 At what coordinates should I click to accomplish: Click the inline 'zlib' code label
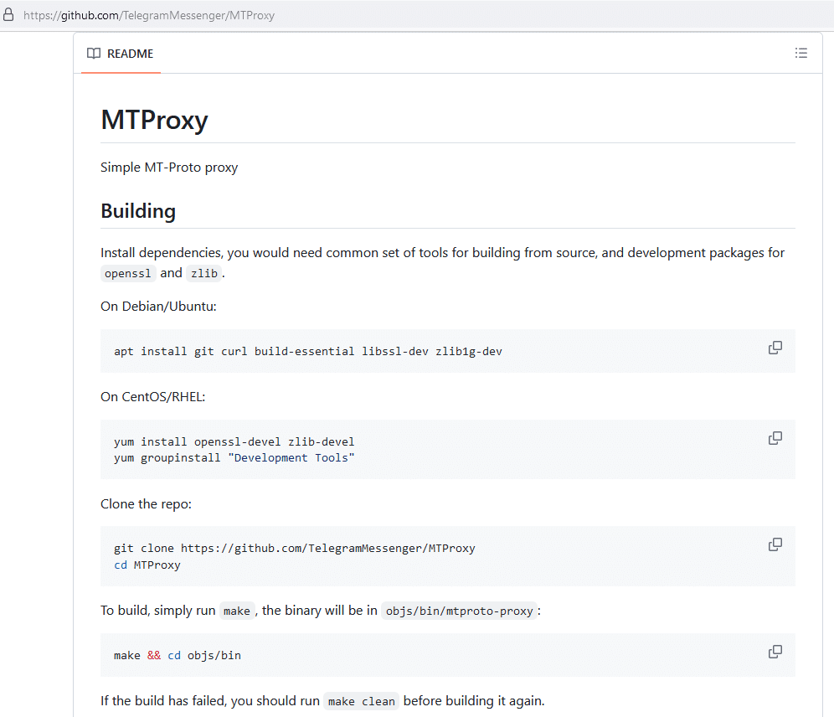pos(204,273)
